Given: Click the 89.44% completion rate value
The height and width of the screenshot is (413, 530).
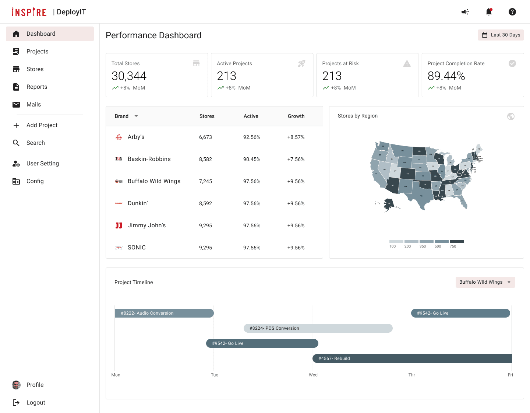Looking at the screenshot, I should tap(446, 76).
